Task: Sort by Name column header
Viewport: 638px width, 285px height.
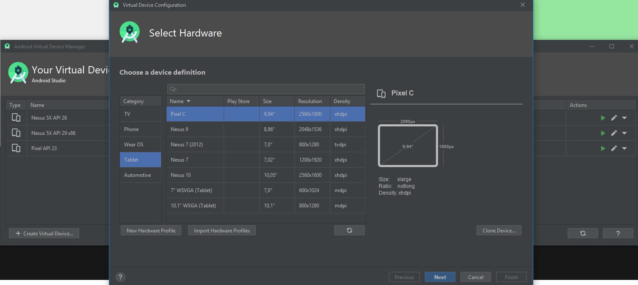Action: coord(195,101)
